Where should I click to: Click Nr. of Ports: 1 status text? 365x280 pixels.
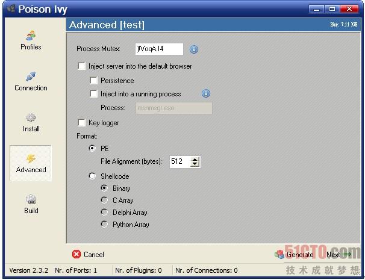(76, 270)
